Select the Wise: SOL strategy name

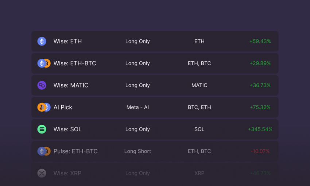pos(67,129)
